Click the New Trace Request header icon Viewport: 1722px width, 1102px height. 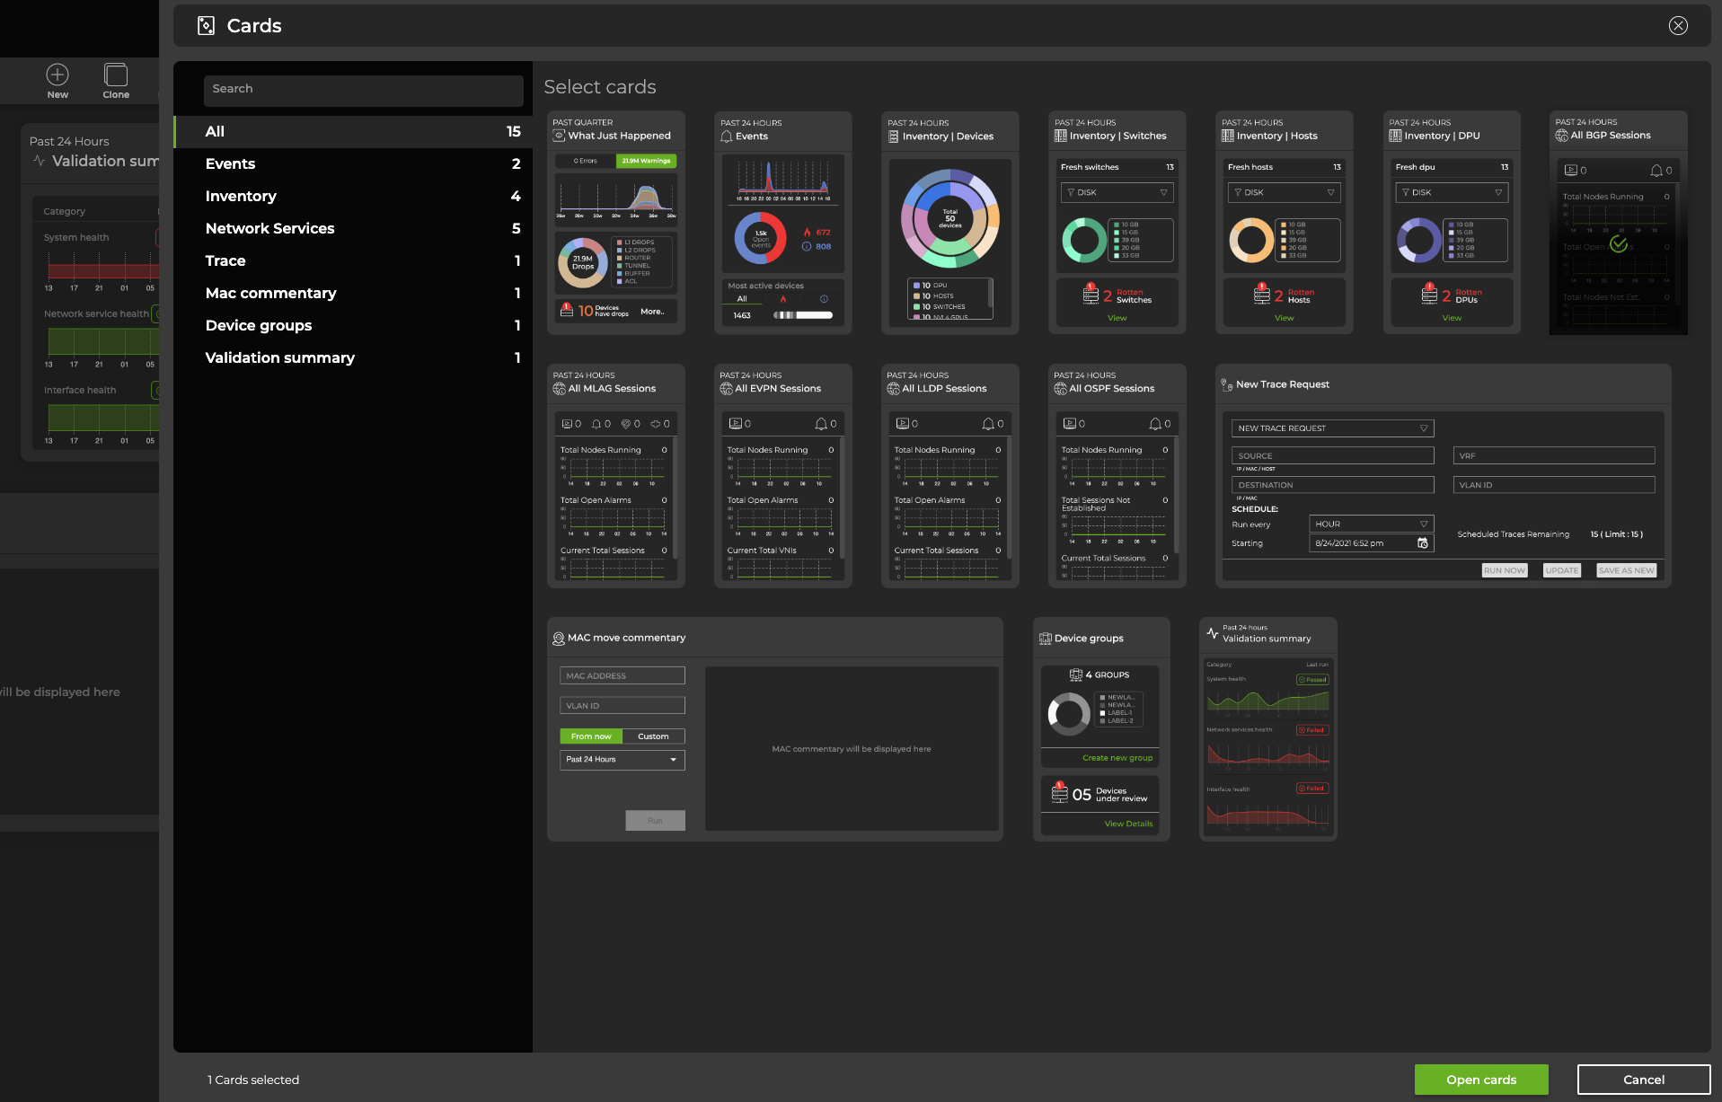tap(1226, 384)
